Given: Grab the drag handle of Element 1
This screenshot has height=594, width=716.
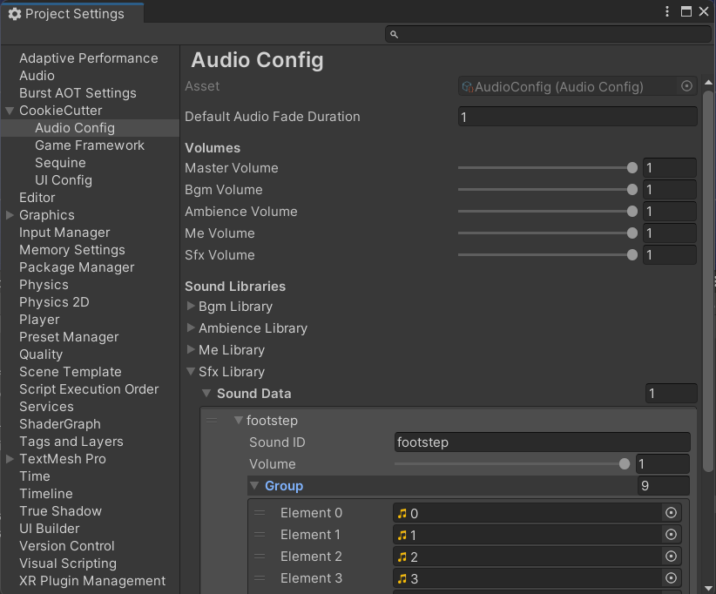Looking at the screenshot, I should click(x=260, y=534).
